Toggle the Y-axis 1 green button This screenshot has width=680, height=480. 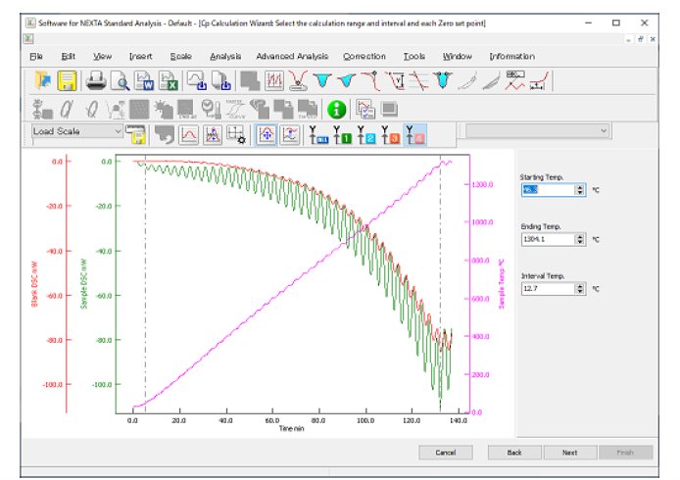(342, 135)
